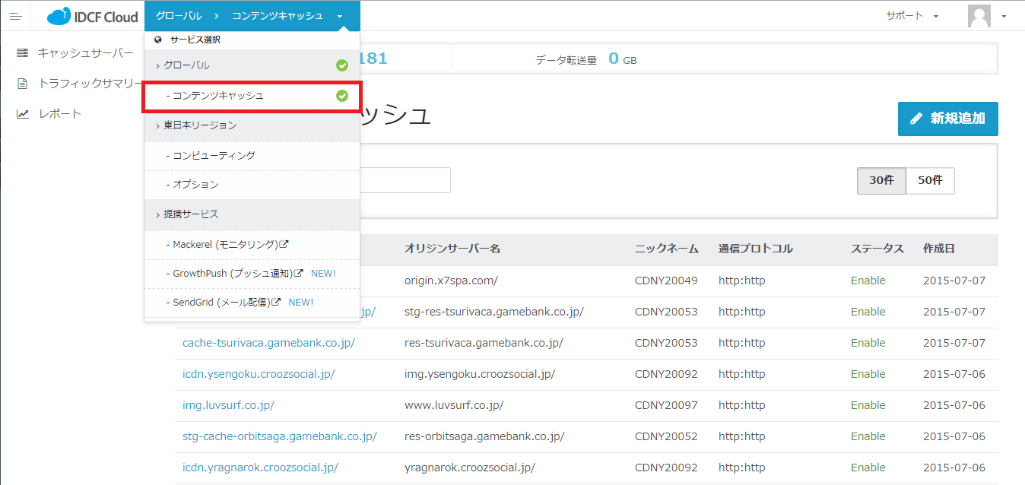Choose コンピューティング in the service menu
Viewport: 1025px width, 485px height.
pyautogui.click(x=214, y=155)
